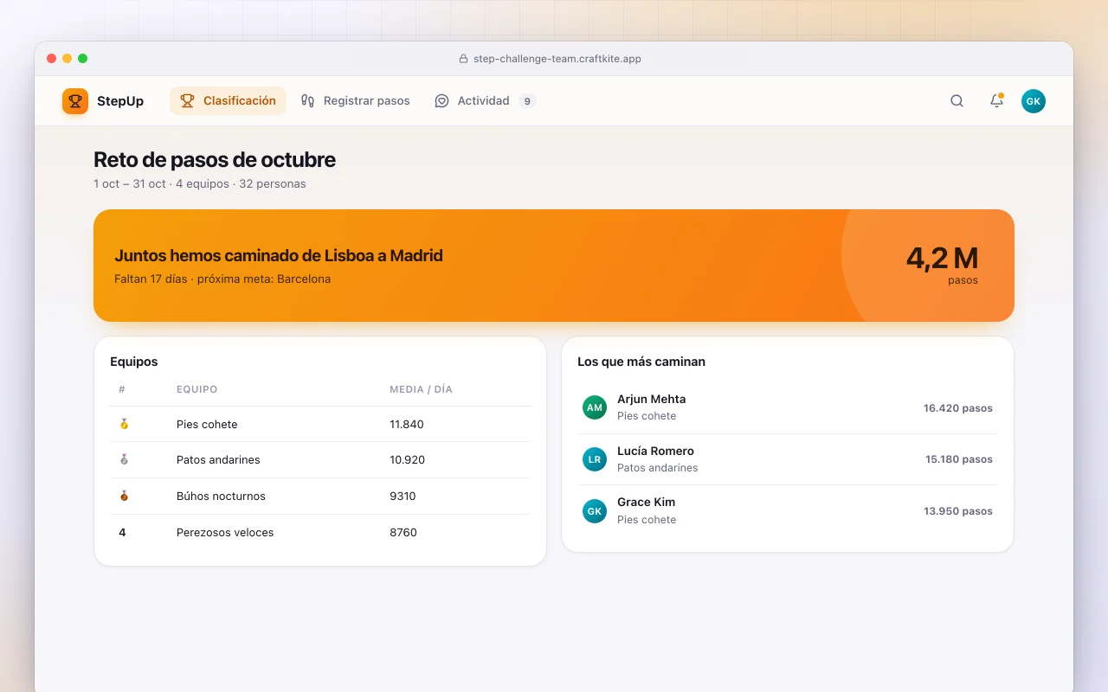Select the Patos andarines team row name
1108x692 pixels.
point(218,460)
